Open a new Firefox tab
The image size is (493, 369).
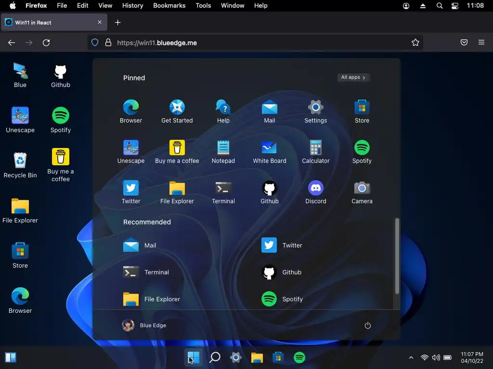(117, 22)
